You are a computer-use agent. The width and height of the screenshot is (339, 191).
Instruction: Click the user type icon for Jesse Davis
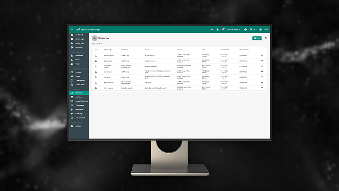tap(96, 72)
